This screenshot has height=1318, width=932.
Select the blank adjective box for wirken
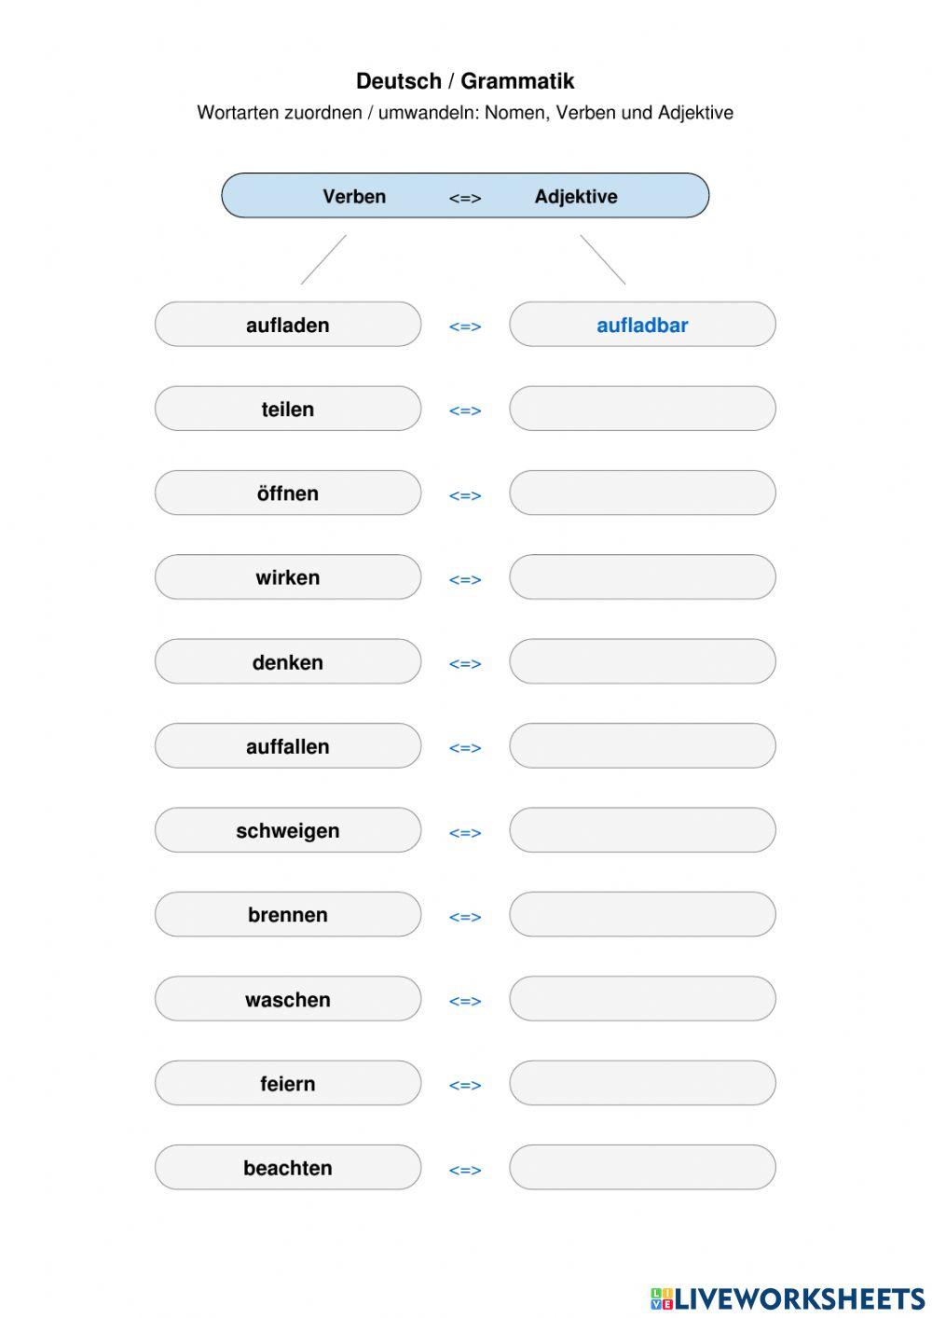(642, 577)
